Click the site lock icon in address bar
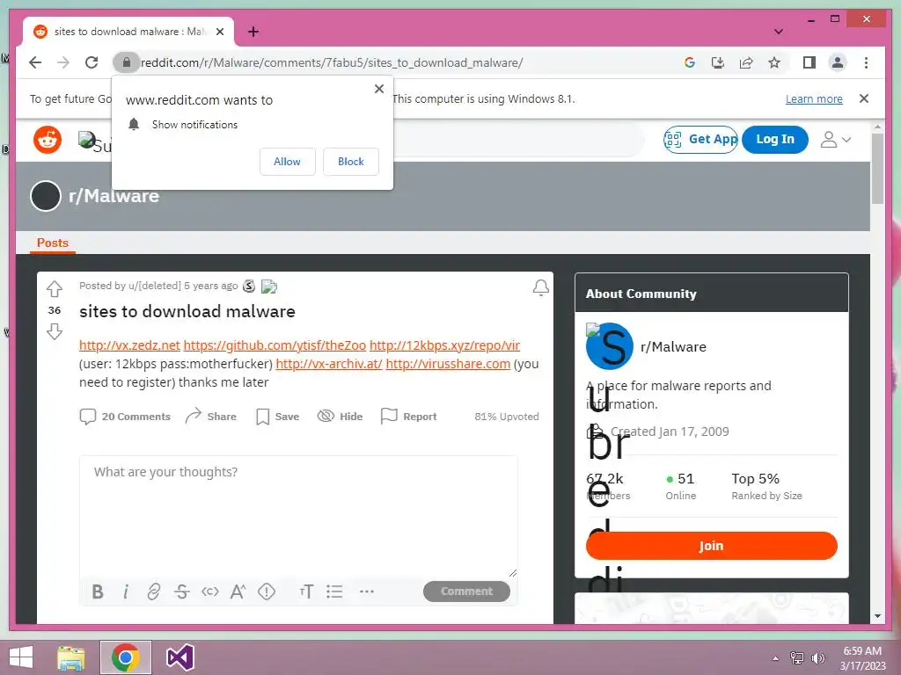Screen dimensions: 901x675 coord(127,62)
